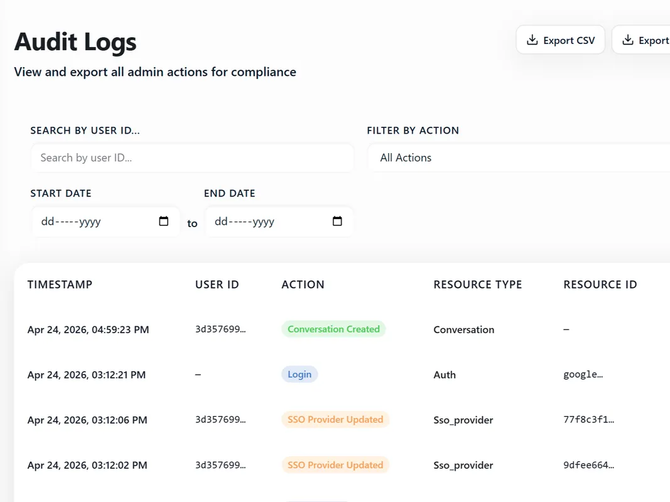
Task: Click the Login action badge
Action: (300, 375)
